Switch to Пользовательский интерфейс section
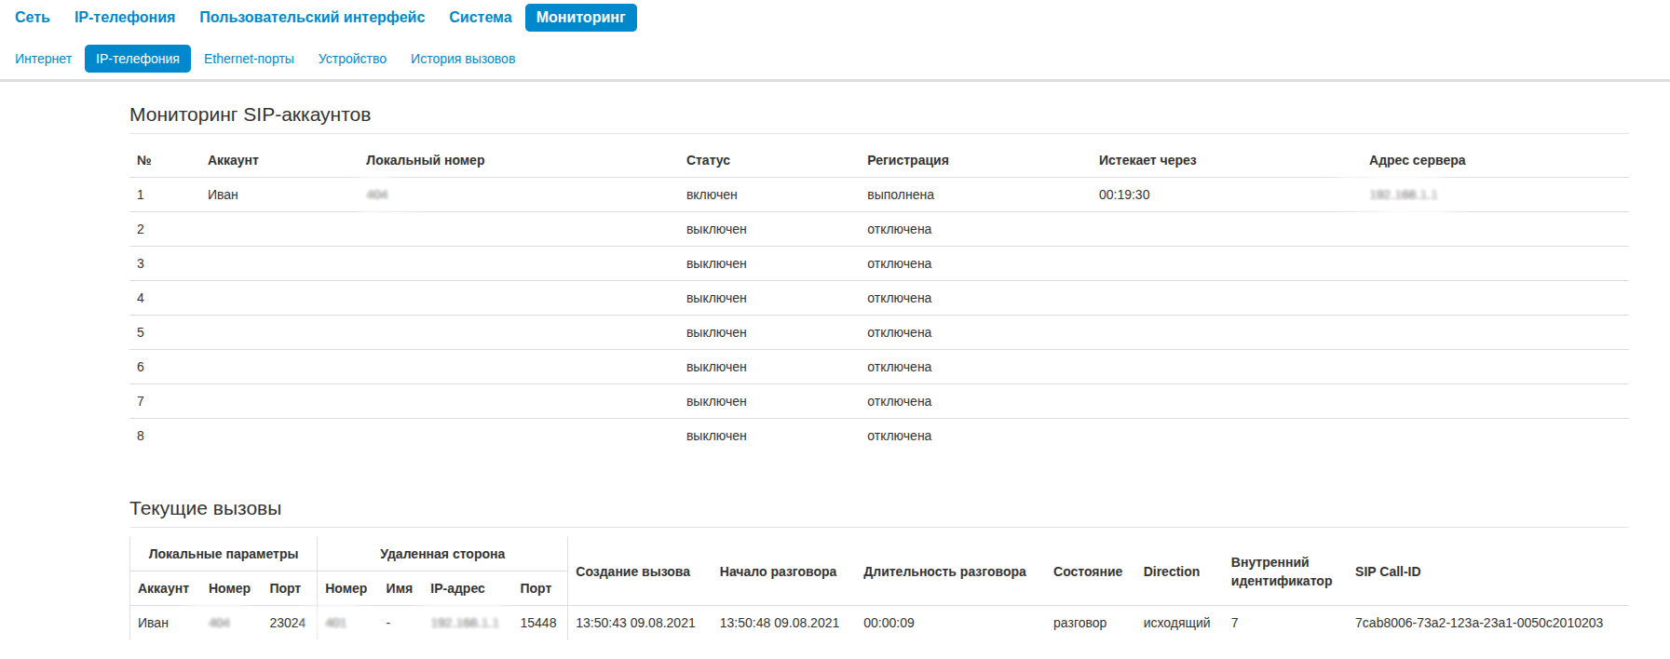Viewport: 1670px width, 659px height. tap(312, 18)
